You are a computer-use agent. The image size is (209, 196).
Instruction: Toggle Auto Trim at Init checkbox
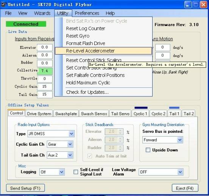(x=90, y=156)
